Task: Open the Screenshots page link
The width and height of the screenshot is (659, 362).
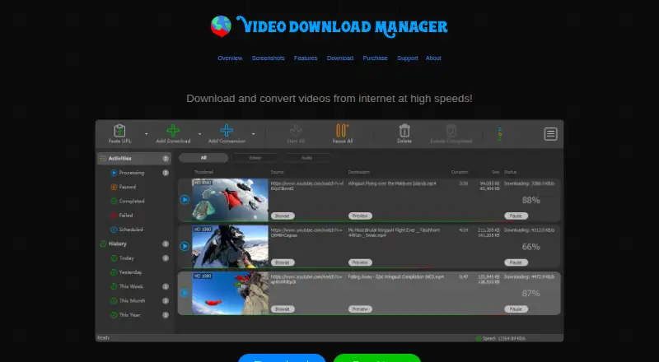Action: pyautogui.click(x=269, y=58)
